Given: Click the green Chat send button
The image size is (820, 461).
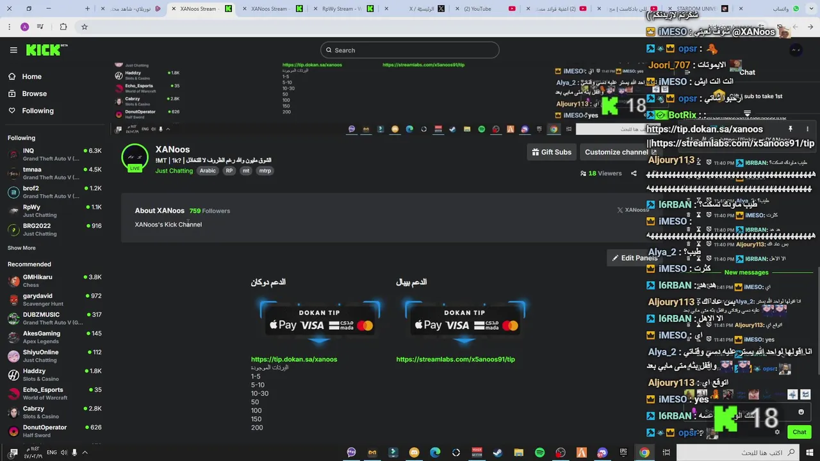Looking at the screenshot, I should coord(799,432).
